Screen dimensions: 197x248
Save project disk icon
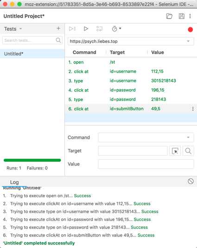[181, 16]
